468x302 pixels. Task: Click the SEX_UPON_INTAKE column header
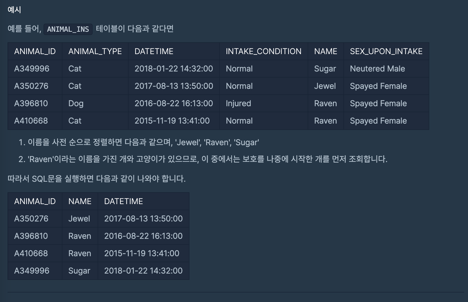click(x=386, y=51)
